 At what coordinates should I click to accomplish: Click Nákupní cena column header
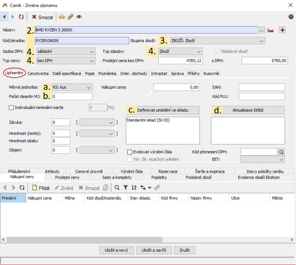pos(44,198)
